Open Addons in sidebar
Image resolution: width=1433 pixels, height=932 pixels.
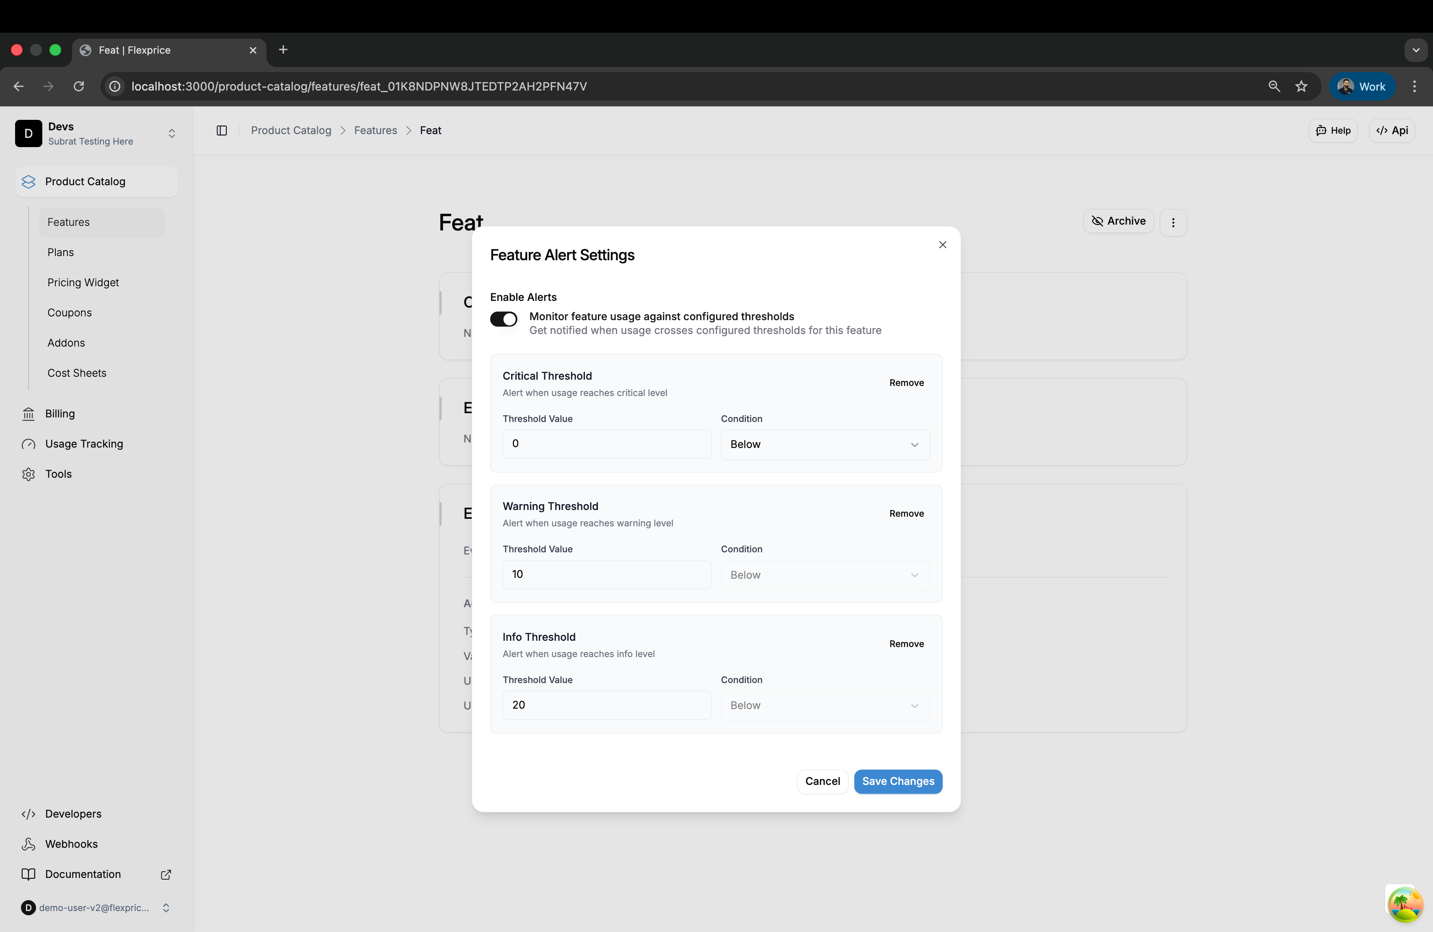pyautogui.click(x=101, y=342)
